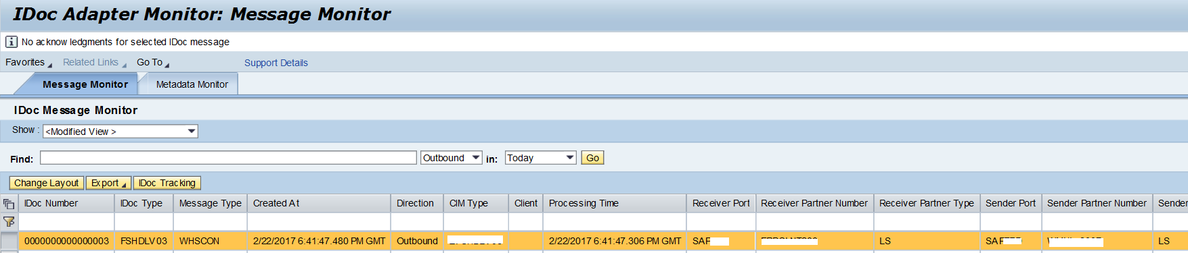The image size is (1188, 253).
Task: Open the Favorites menu
Action: (28, 62)
